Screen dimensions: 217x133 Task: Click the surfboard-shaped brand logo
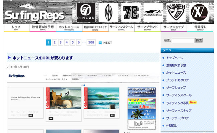click(x=108, y=13)
